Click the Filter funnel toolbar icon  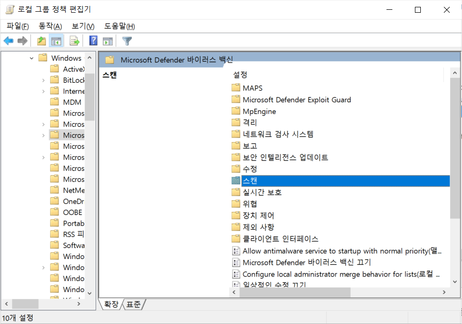tap(127, 41)
